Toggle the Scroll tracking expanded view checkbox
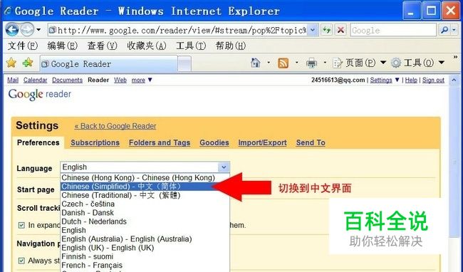463x272 pixels. pos(21,226)
